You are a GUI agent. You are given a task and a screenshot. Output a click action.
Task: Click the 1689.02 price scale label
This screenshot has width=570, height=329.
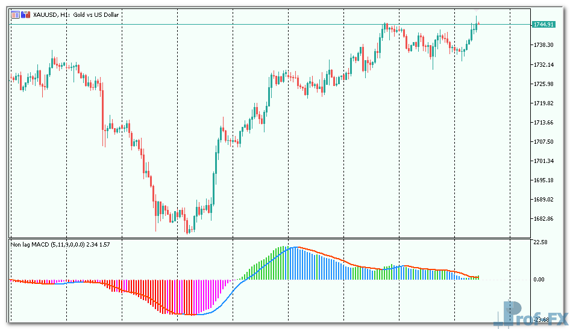pyautogui.click(x=543, y=199)
